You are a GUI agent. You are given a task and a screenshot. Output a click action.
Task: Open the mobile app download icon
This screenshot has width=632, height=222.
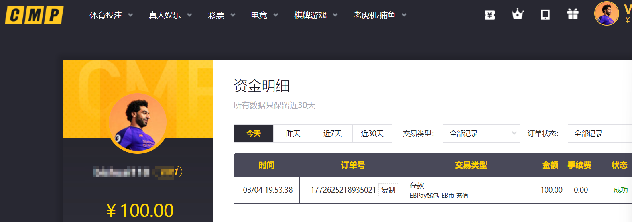click(545, 15)
